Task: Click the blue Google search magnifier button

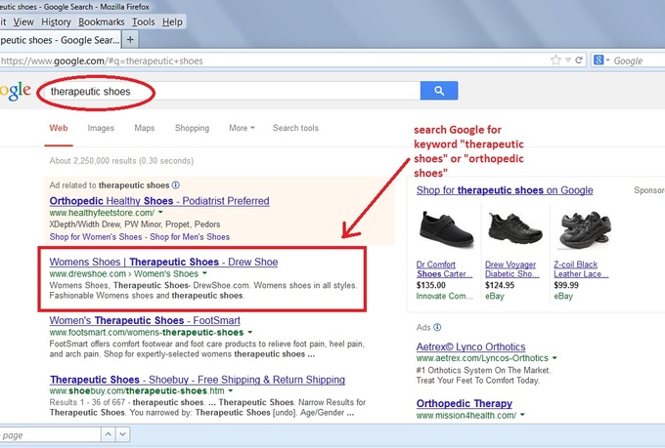Action: [x=439, y=91]
